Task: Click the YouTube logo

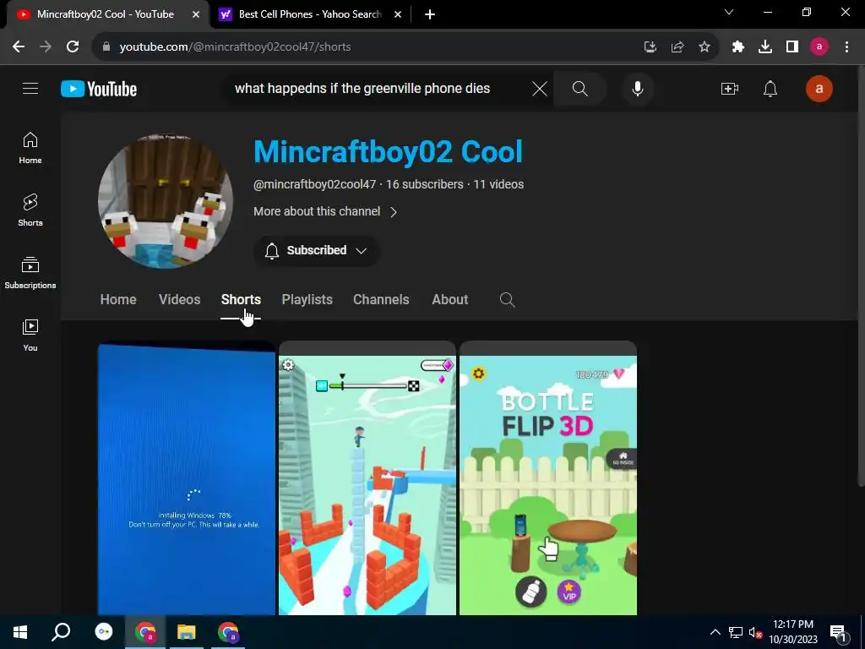Action: tap(99, 89)
